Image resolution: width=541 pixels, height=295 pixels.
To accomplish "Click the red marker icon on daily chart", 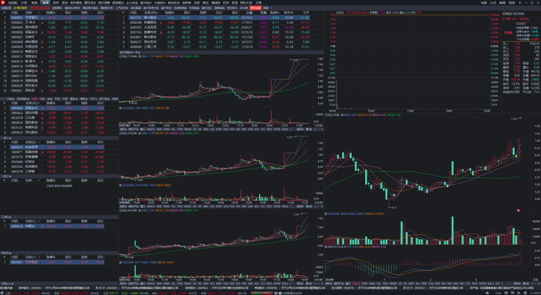I will [518, 210].
